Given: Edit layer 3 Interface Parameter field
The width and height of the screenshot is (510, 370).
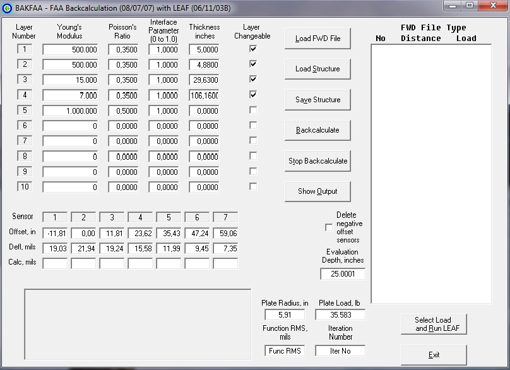Looking at the screenshot, I should click(163, 80).
